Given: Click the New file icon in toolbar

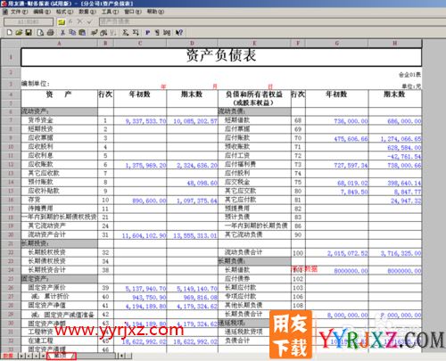Looking at the screenshot, I should [x=10, y=32].
